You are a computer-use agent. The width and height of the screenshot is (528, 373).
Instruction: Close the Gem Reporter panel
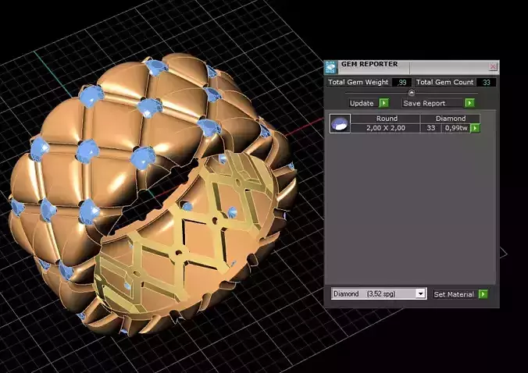click(493, 66)
